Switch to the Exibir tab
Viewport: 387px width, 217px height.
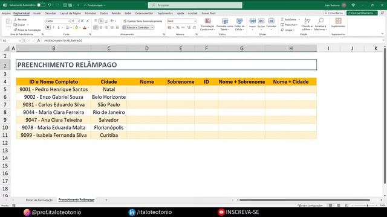(128, 13)
